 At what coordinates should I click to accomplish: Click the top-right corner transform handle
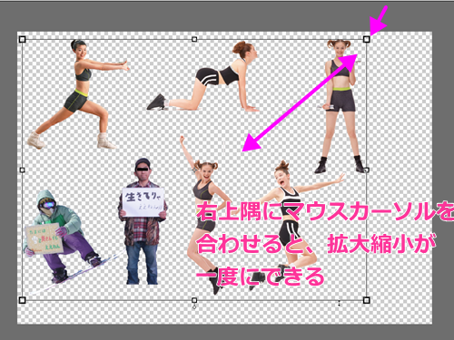coord(366,39)
